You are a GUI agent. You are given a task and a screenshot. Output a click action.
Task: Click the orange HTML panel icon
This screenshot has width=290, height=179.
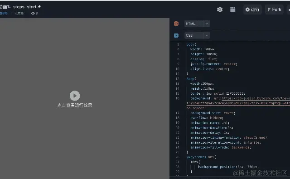176,24
